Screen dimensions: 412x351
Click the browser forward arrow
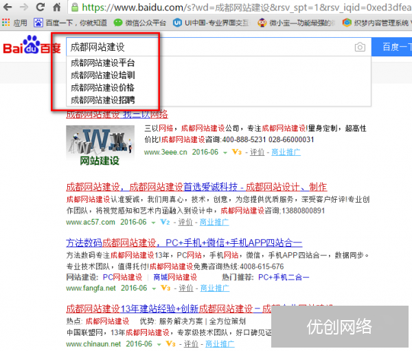24,7
